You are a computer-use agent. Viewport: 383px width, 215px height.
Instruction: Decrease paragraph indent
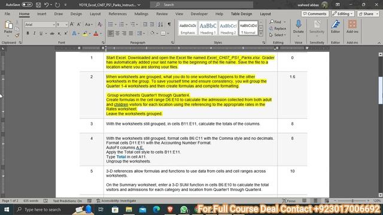click(145, 24)
